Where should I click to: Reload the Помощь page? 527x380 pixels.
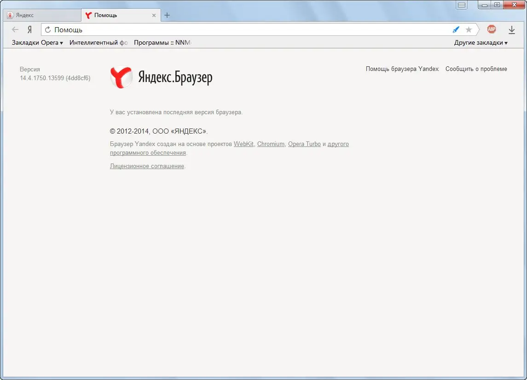click(x=48, y=29)
